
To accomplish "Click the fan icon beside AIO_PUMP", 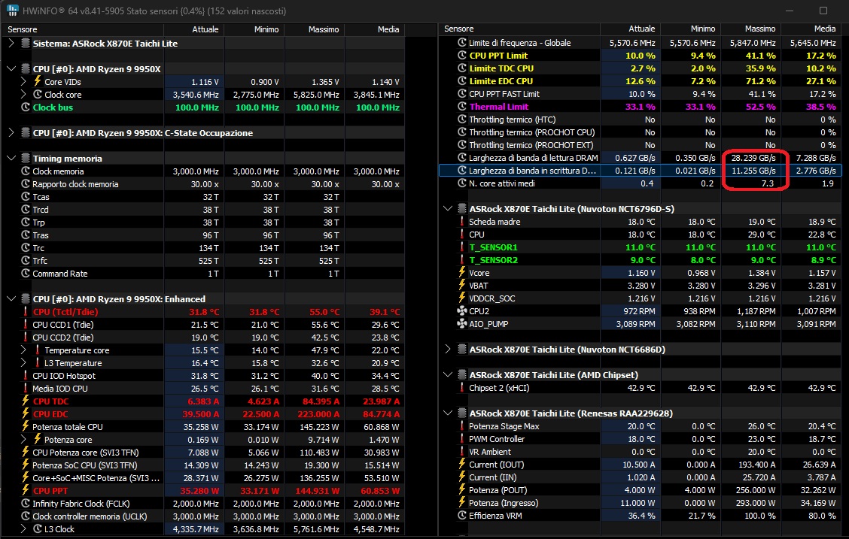I will pos(462,324).
